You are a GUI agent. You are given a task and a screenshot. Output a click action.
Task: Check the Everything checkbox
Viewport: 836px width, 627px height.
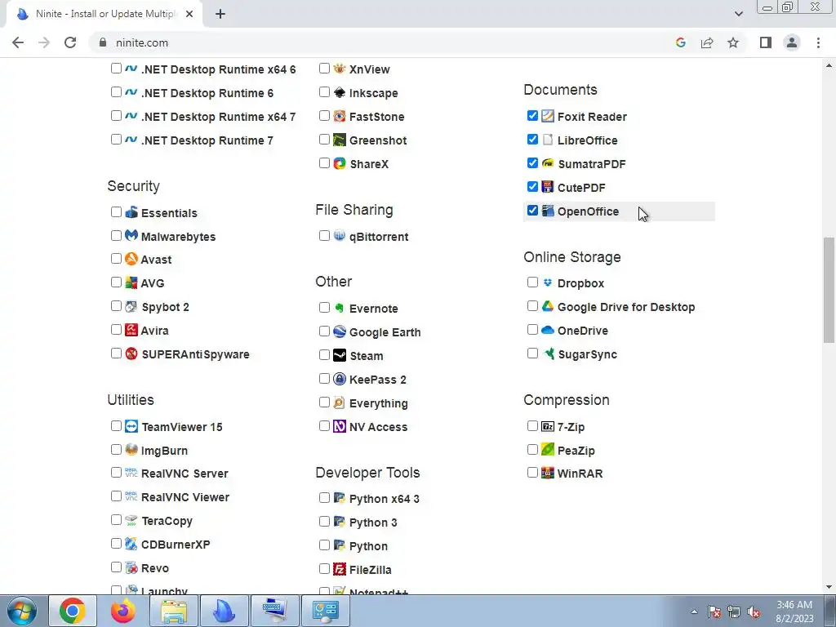324,402
